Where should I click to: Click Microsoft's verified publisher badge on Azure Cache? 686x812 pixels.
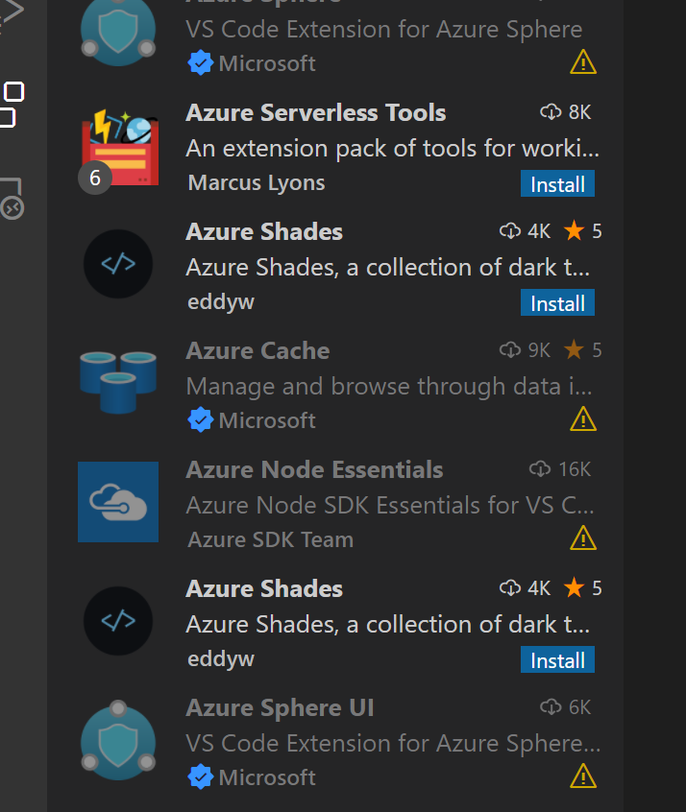click(x=201, y=419)
